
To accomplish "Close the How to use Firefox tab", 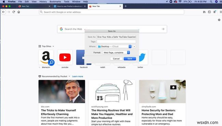I will tap(85, 6).
